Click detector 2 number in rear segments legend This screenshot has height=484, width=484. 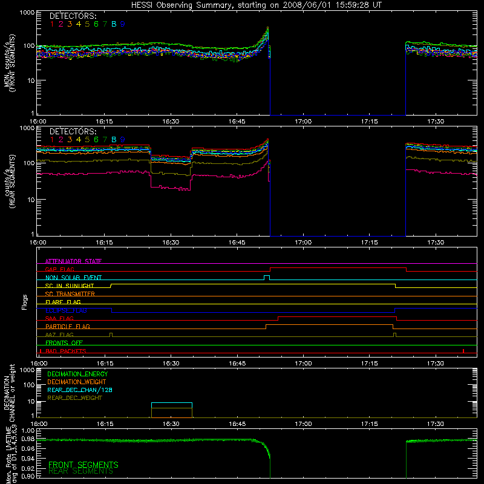pos(61,140)
